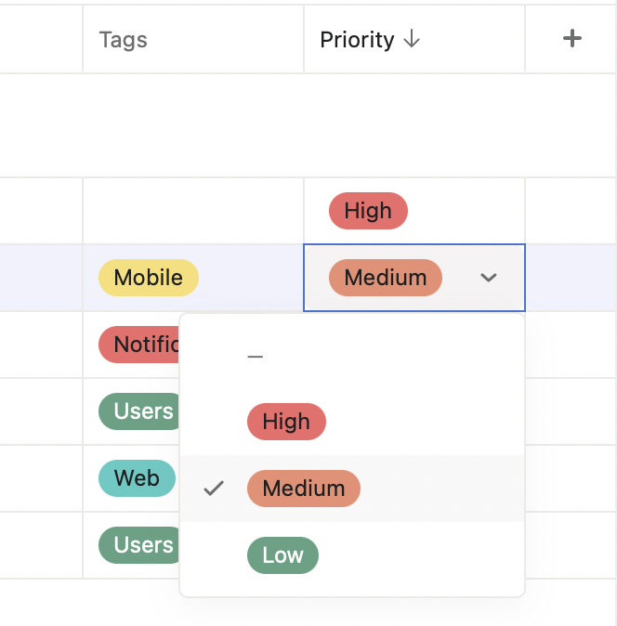Viewport: 617px width, 626px height.
Task: Select High from the priority dropdown list
Action: (285, 422)
